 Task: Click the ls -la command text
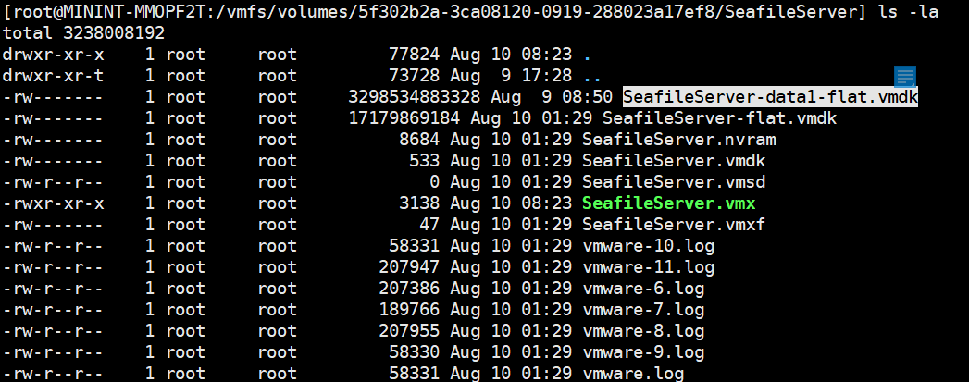click(x=909, y=12)
